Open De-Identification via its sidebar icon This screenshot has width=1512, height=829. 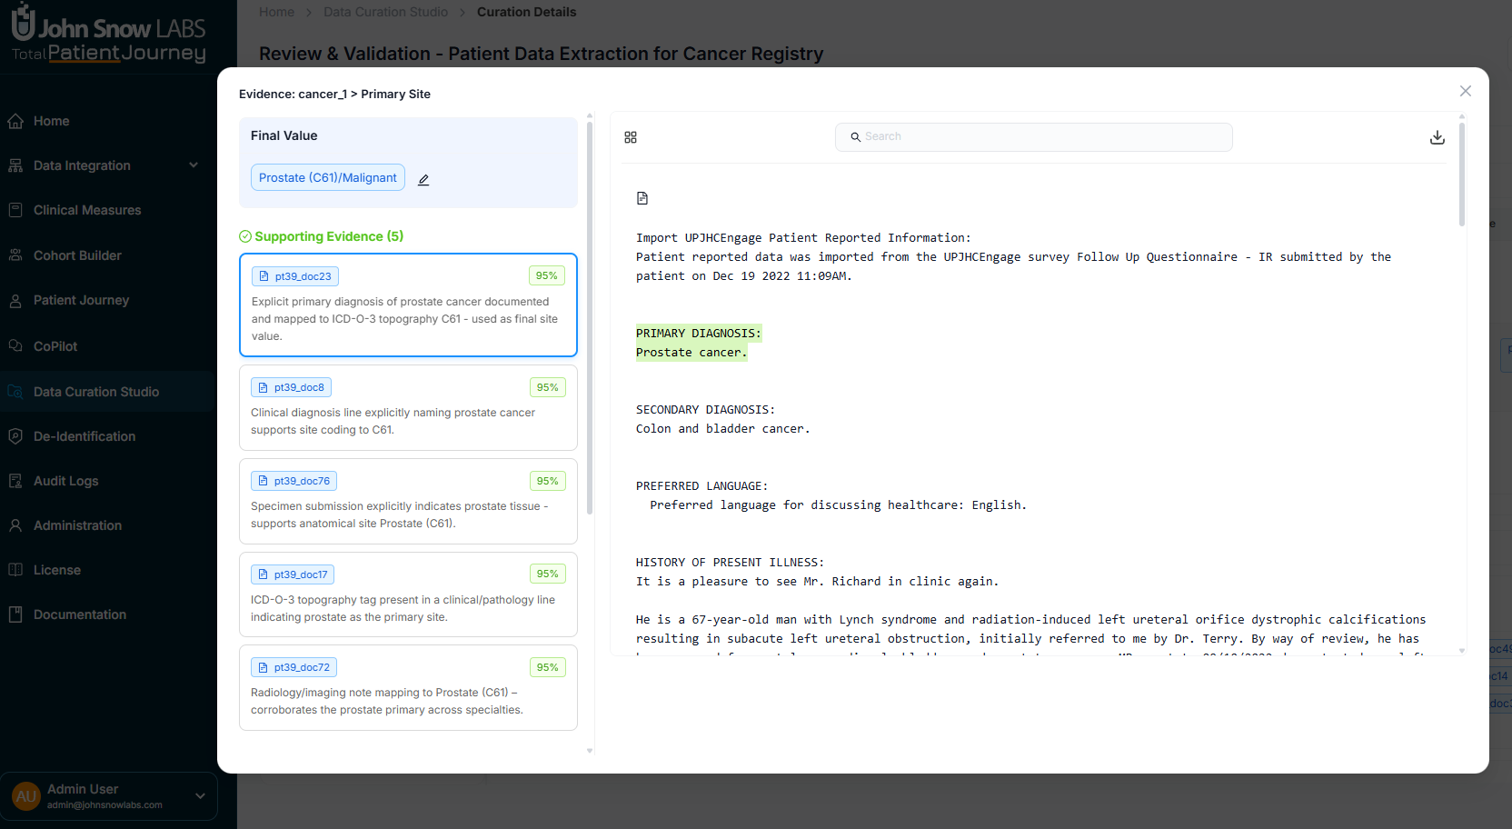coord(15,435)
